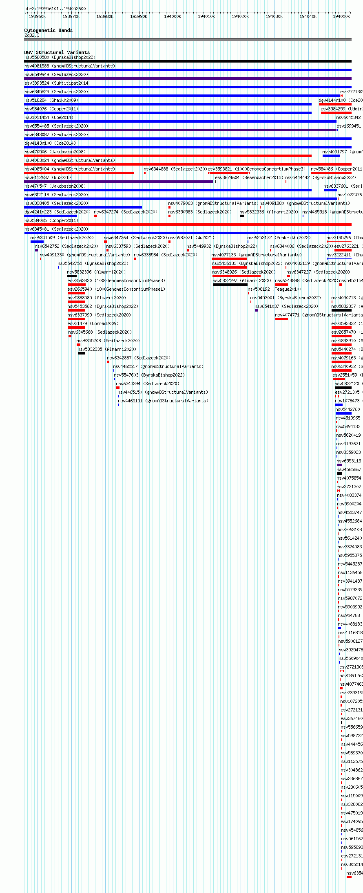The width and height of the screenshot is (363, 893).
Task: Click the nsv6541037 (Sedlazeck2020) label
Action: tap(286, 306)
